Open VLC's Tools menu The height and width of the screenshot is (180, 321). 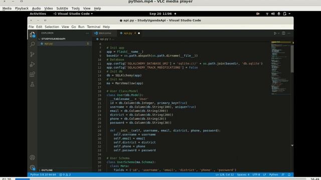point(76,8)
